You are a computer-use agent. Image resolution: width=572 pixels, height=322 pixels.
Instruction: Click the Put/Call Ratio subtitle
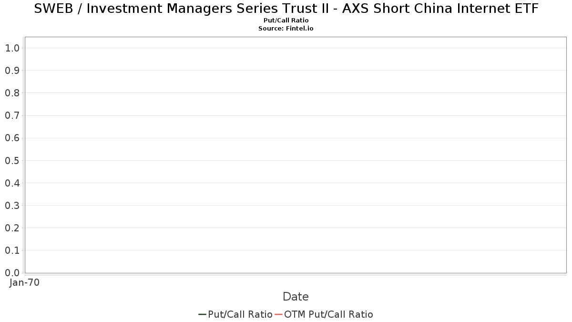click(x=286, y=21)
